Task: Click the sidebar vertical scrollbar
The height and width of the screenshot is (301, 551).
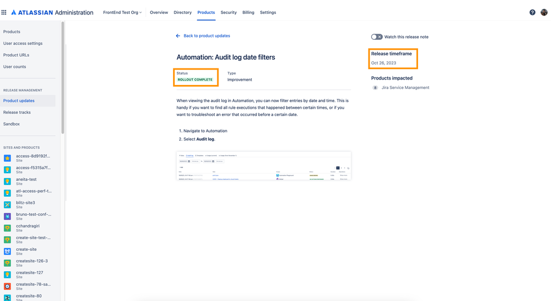Action: coord(62,77)
